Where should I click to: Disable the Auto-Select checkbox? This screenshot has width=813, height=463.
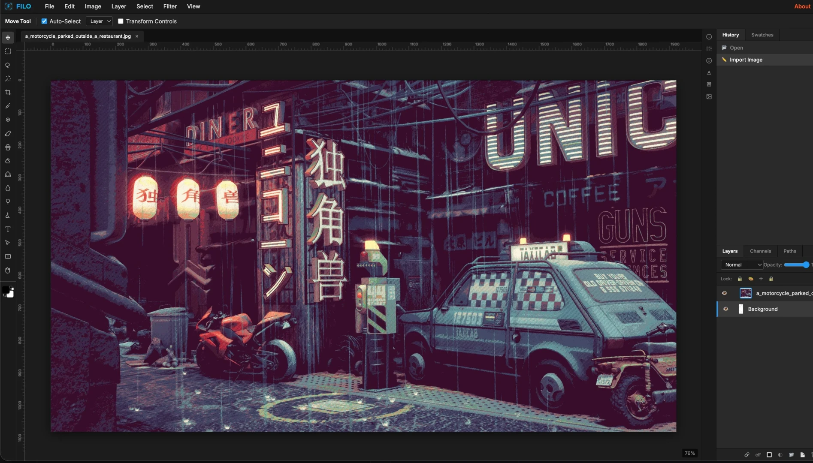pos(44,21)
